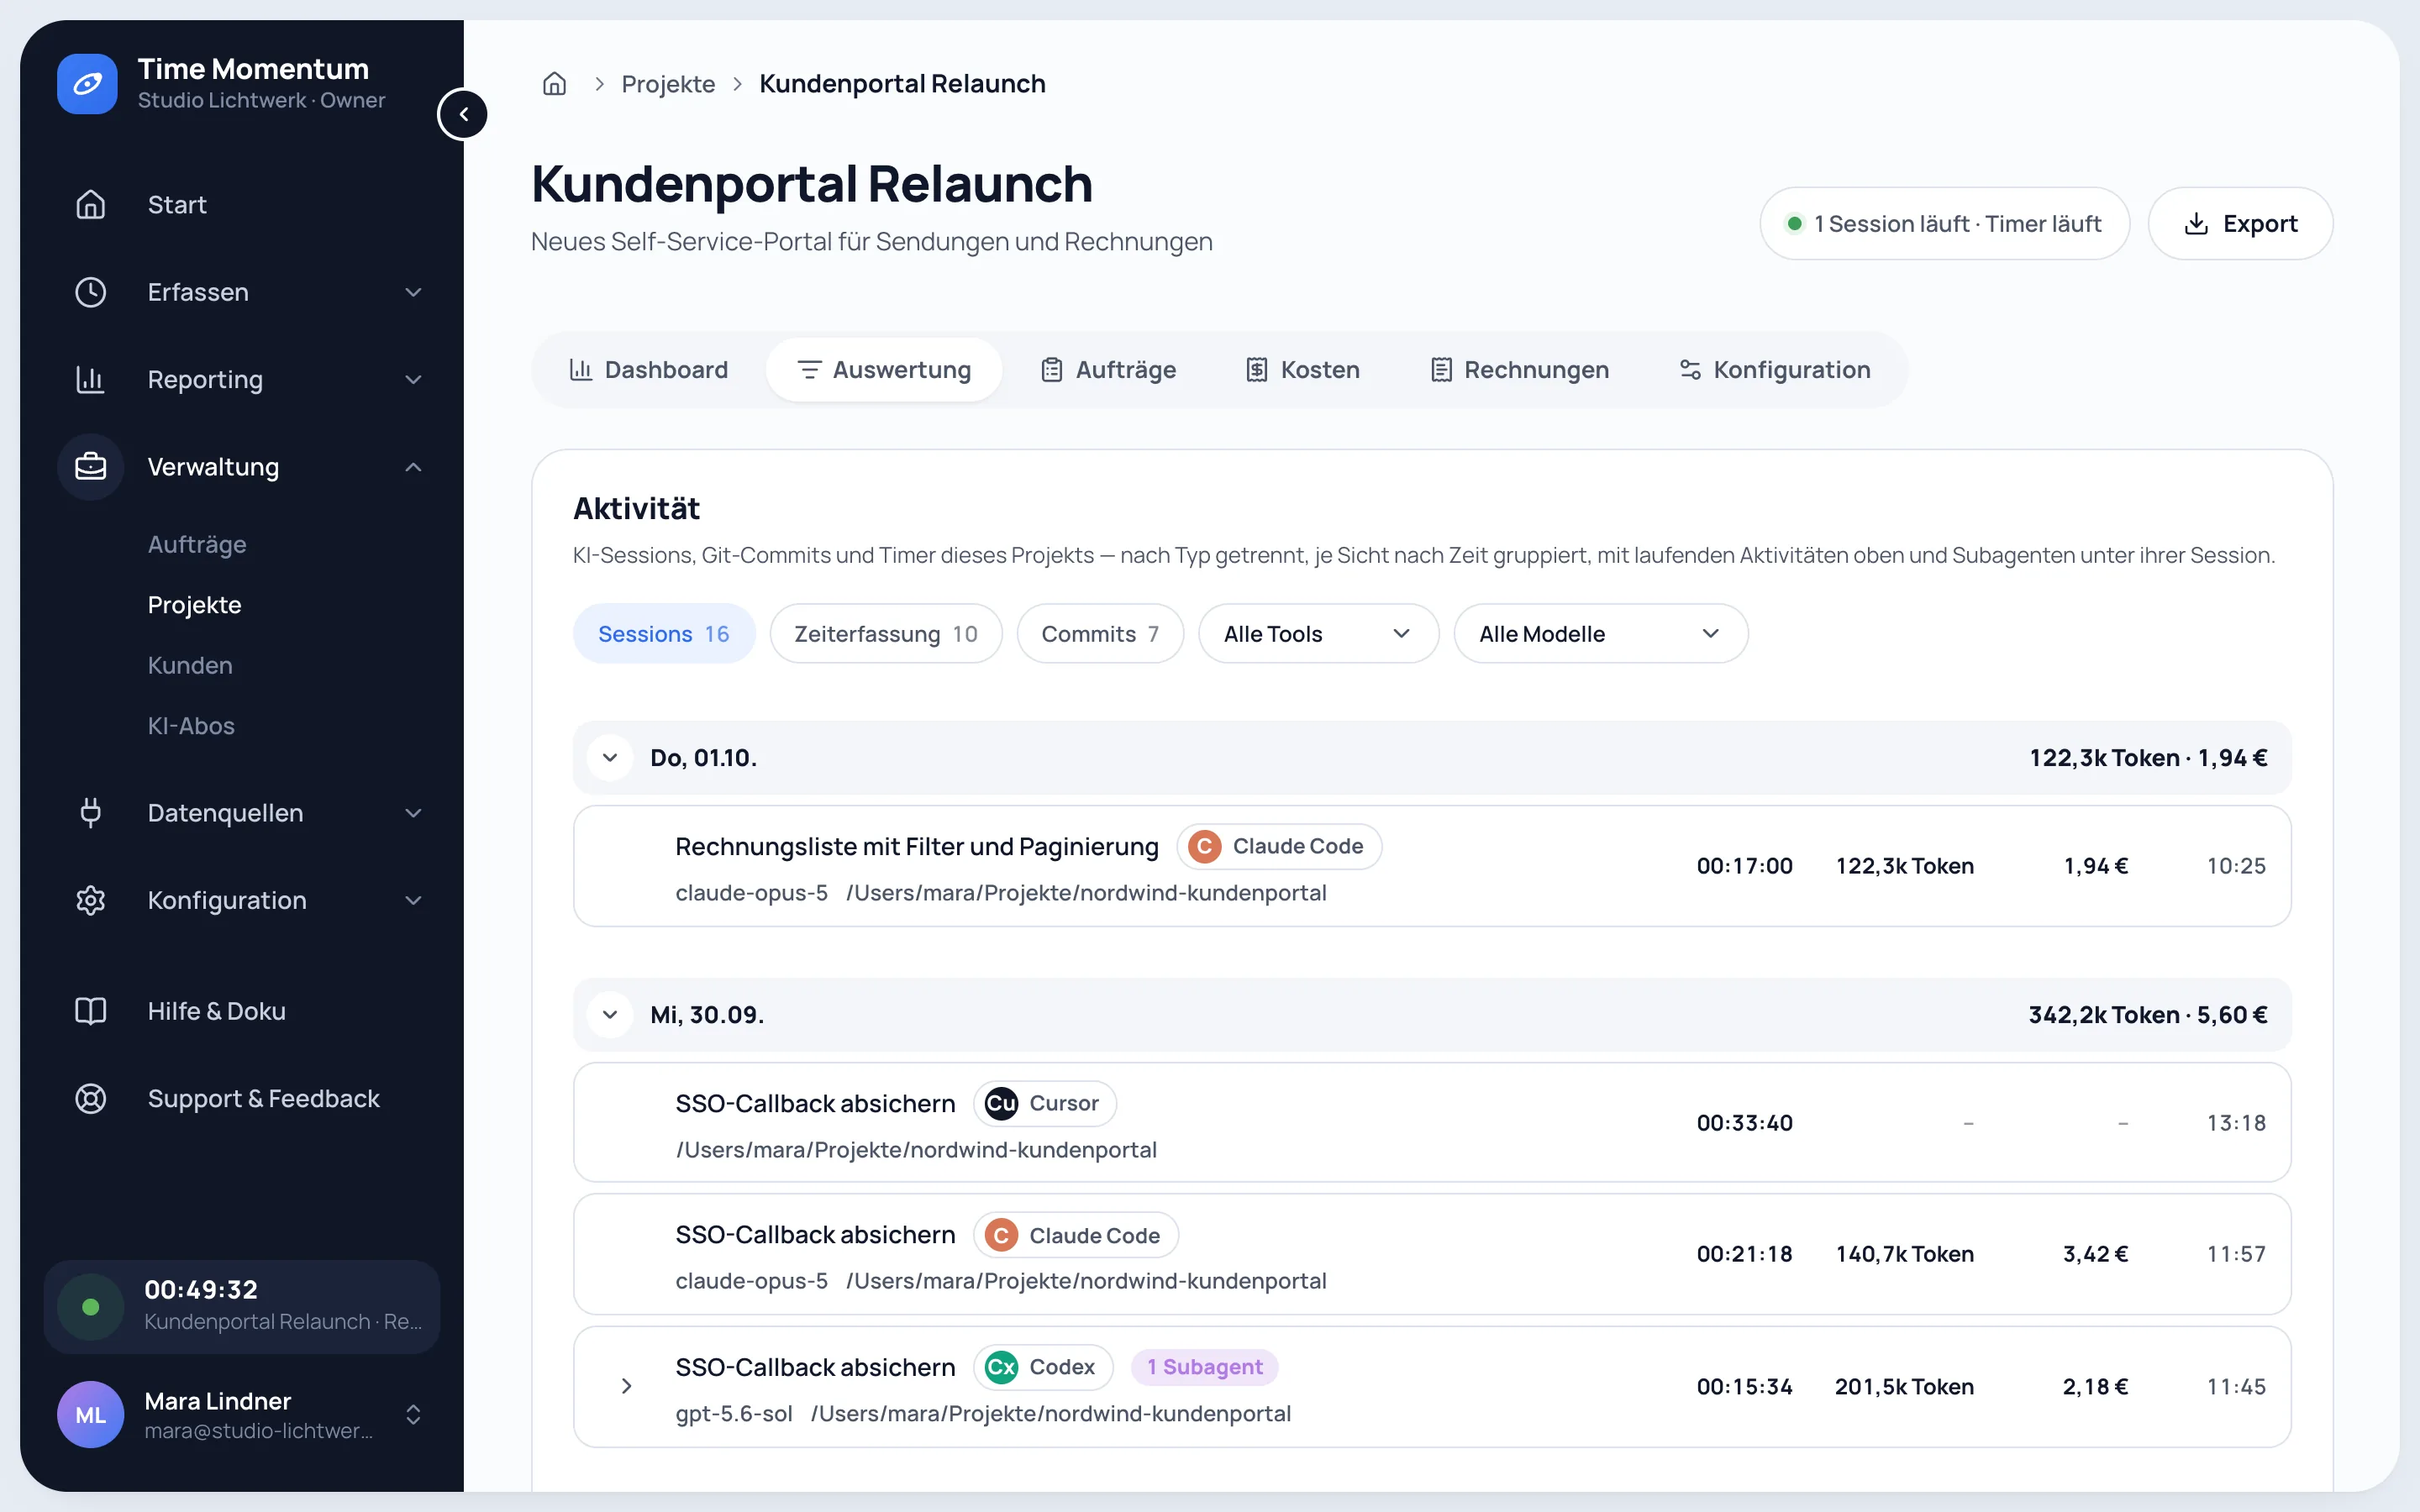The height and width of the screenshot is (1512, 2420).
Task: Collapse the sidebar with the arrow button
Action: point(463,114)
